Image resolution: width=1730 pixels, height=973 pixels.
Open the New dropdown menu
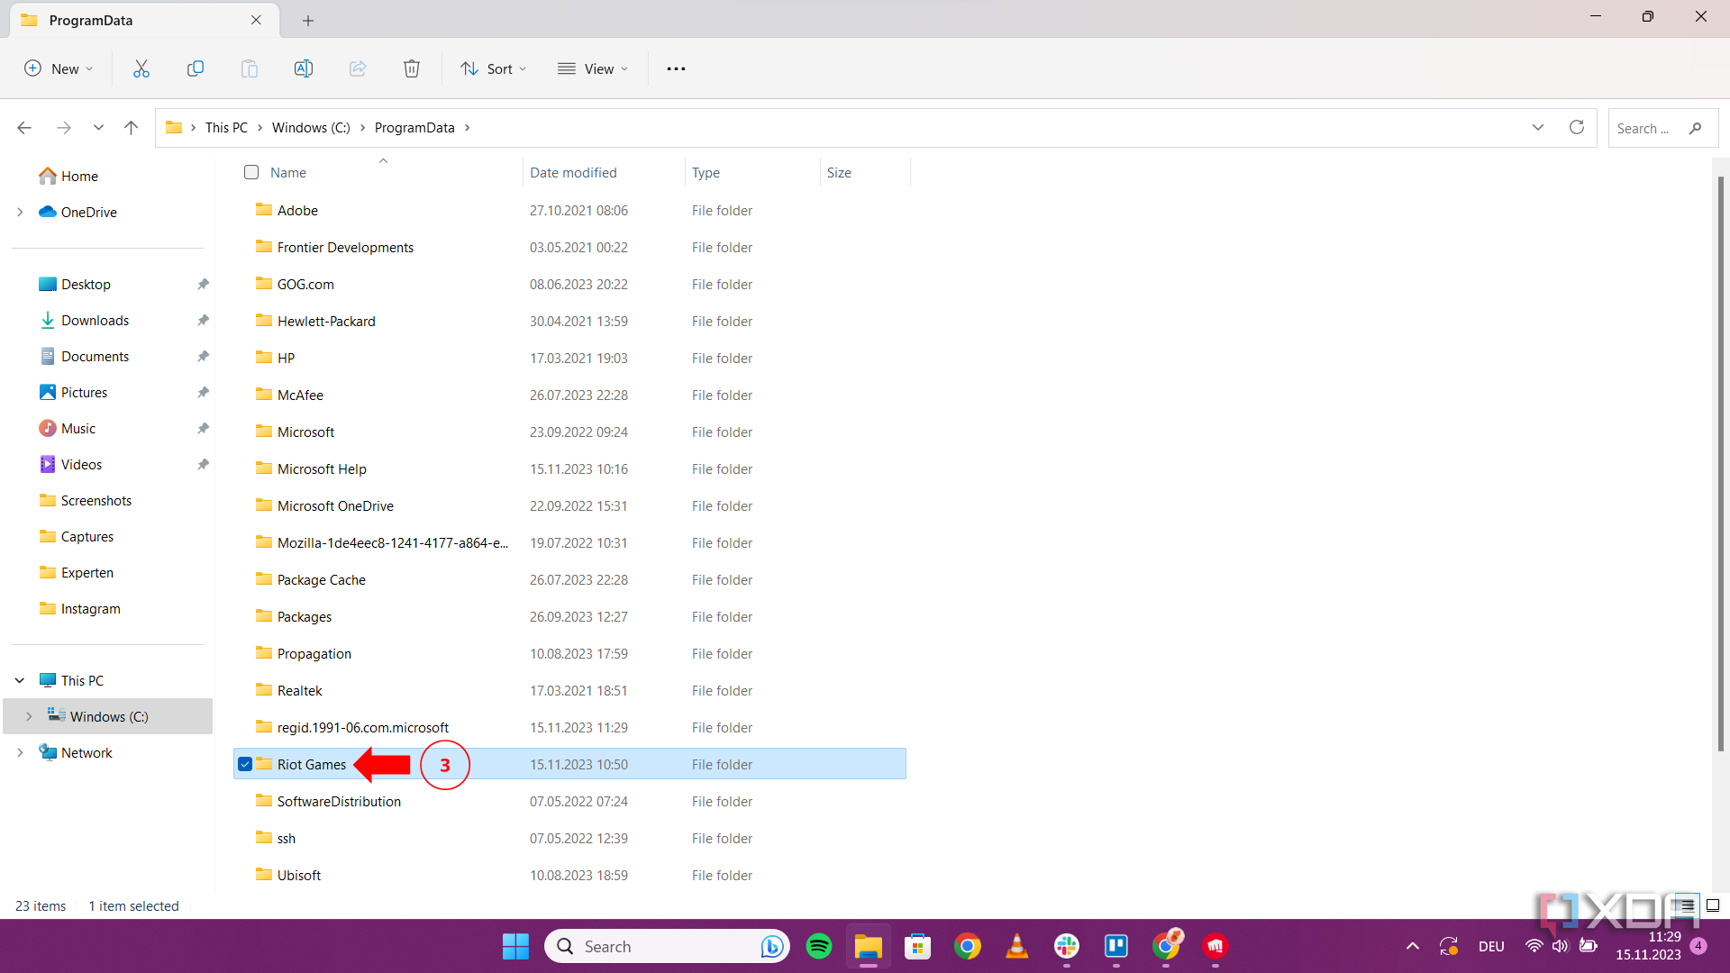pyautogui.click(x=59, y=68)
